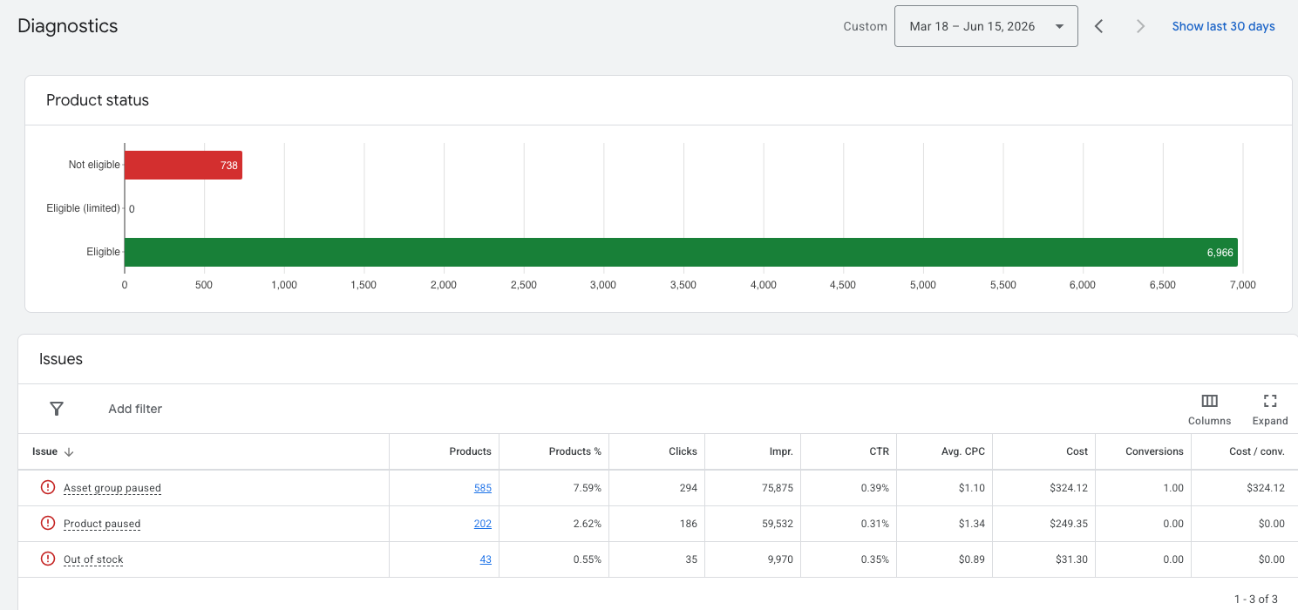
Task: Sort by Cost / conv. column header
Action: coord(1257,451)
